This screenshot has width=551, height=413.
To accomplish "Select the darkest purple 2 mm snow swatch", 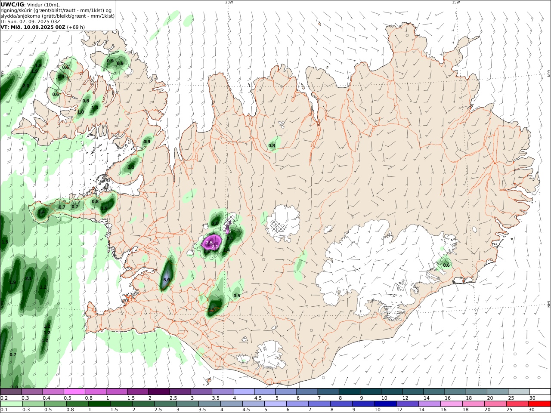I will tap(159, 392).
